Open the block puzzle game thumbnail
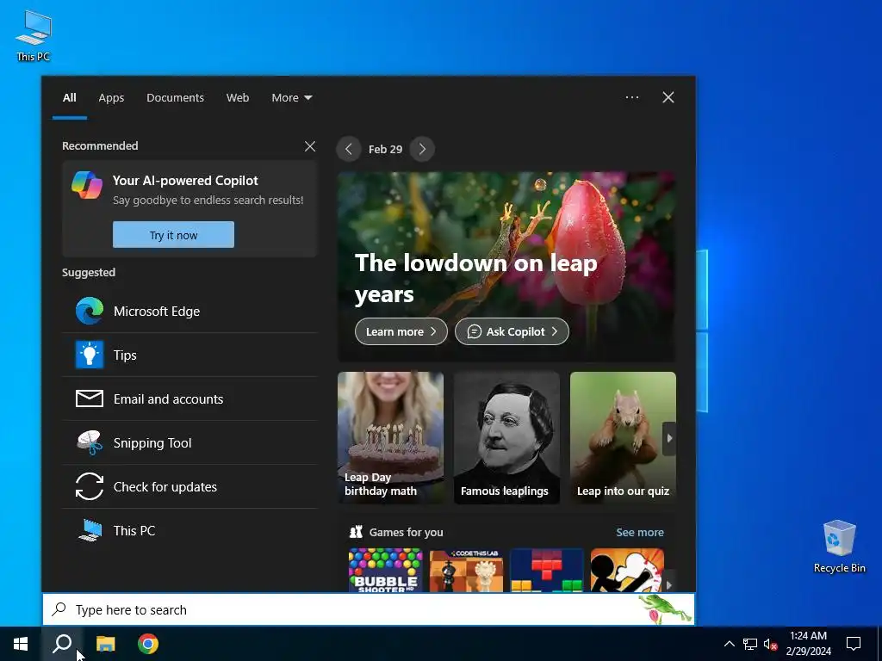882x661 pixels. pos(547,571)
